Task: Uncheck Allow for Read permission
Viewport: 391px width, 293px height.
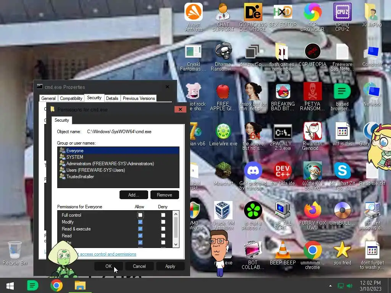Action: click(140, 235)
